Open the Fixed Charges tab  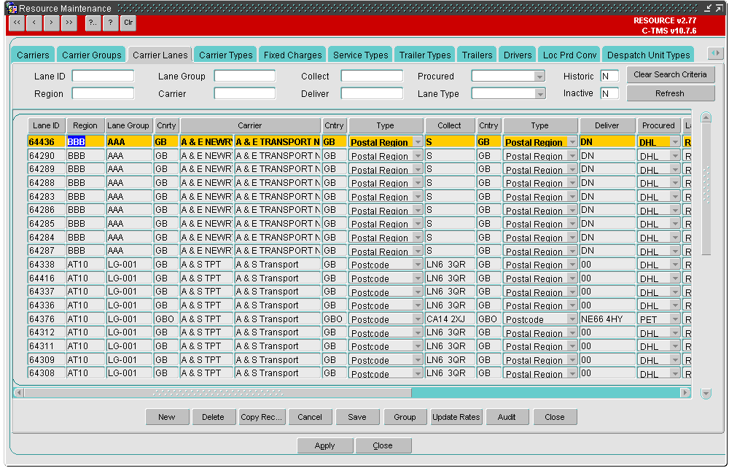coord(292,55)
